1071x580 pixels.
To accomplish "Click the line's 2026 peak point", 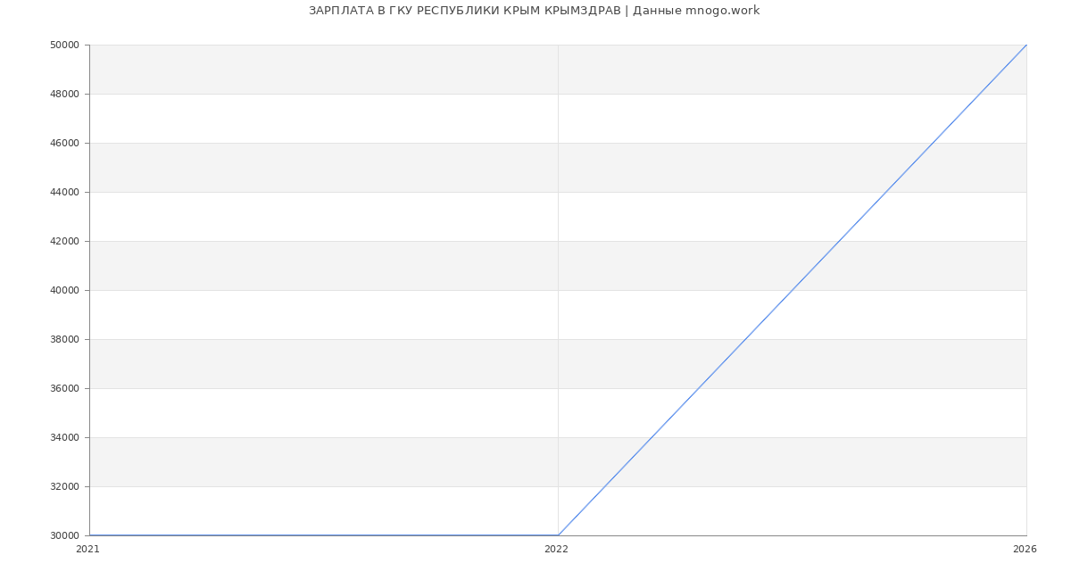I will 1026,45.
